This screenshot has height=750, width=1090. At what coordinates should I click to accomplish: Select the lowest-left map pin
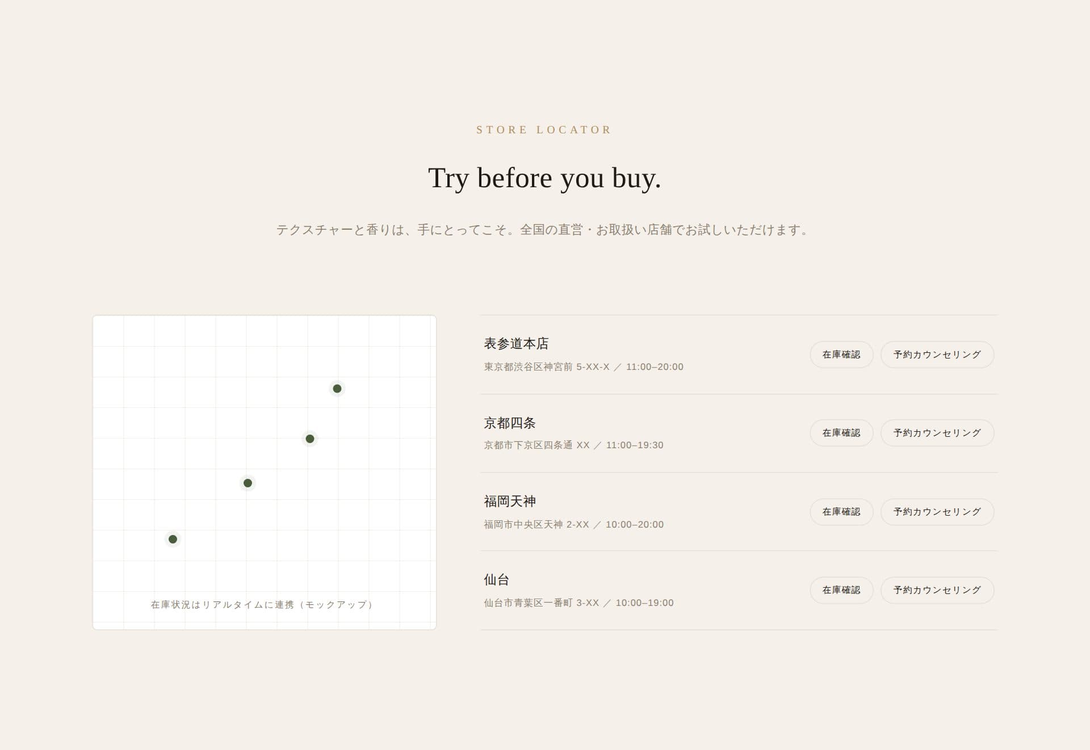click(173, 539)
